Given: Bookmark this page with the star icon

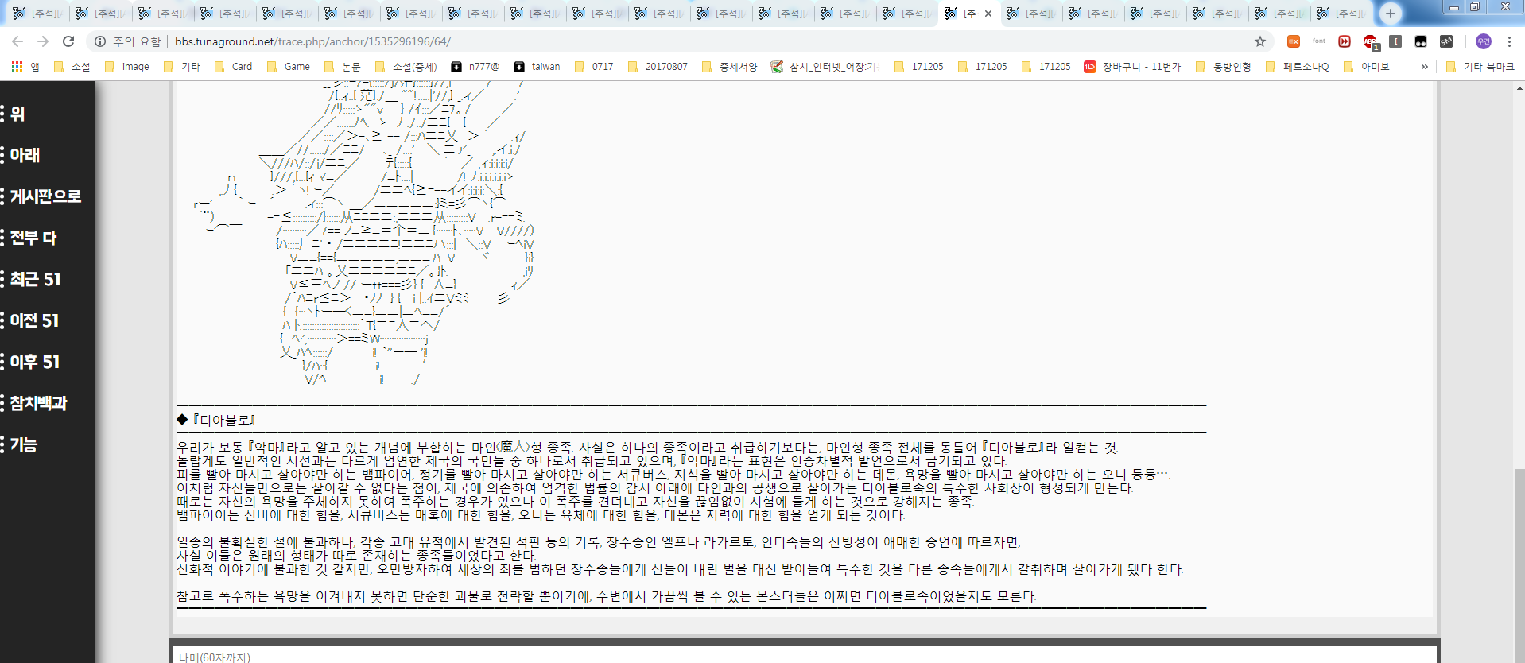Looking at the screenshot, I should coord(1260,41).
